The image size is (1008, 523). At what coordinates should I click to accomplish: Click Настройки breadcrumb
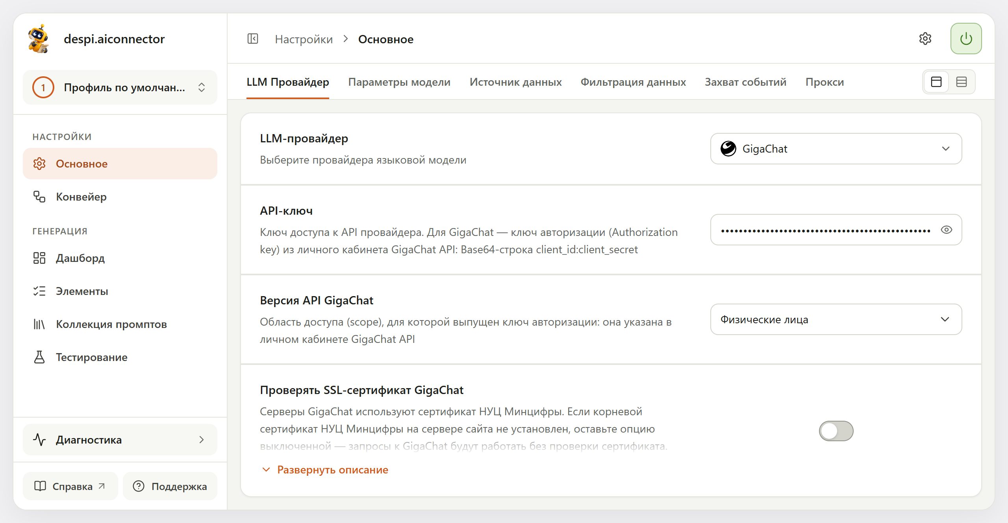(x=304, y=39)
